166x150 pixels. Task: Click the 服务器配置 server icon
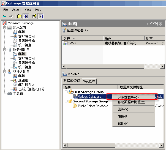click(x=10, y=50)
